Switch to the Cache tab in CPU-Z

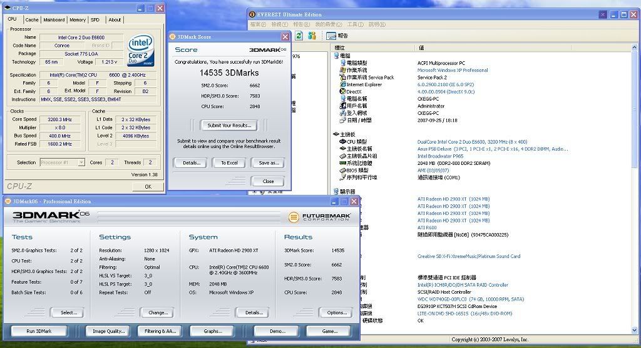pos(31,19)
